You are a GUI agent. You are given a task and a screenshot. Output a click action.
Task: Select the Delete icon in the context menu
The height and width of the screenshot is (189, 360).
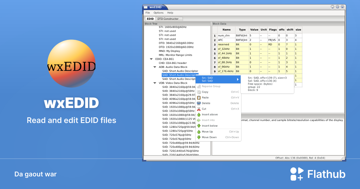tap(199, 103)
